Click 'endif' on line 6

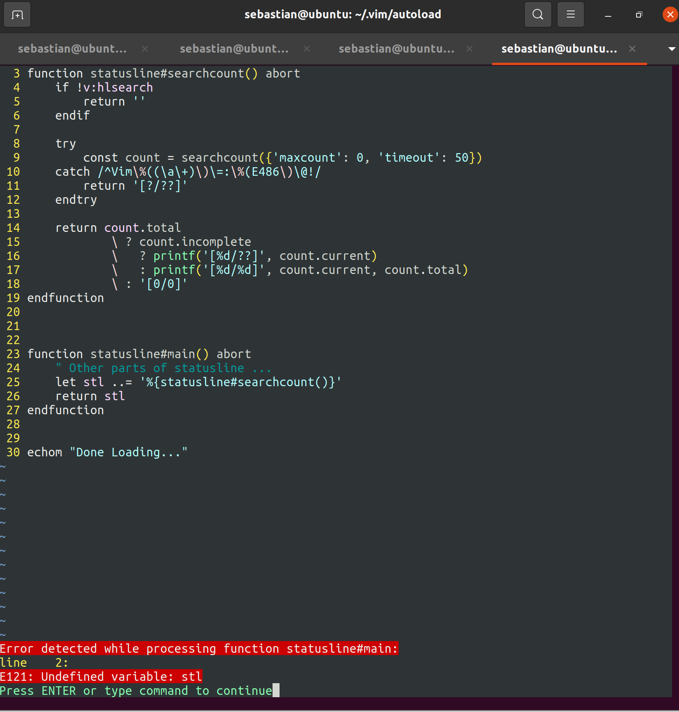coord(72,115)
